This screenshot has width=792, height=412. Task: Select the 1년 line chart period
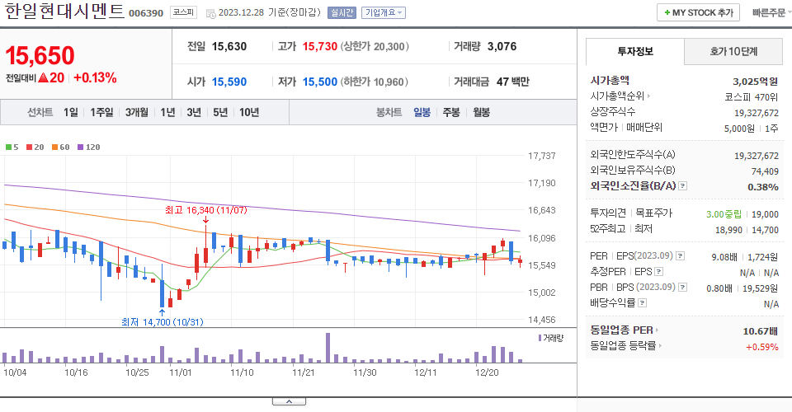tap(167, 112)
